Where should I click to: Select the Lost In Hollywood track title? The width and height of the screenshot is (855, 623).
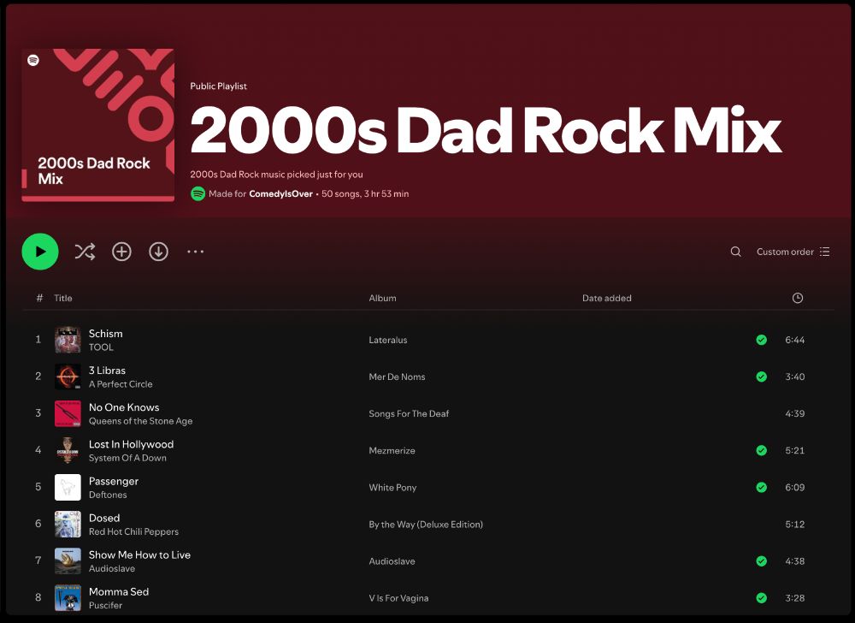click(x=131, y=444)
